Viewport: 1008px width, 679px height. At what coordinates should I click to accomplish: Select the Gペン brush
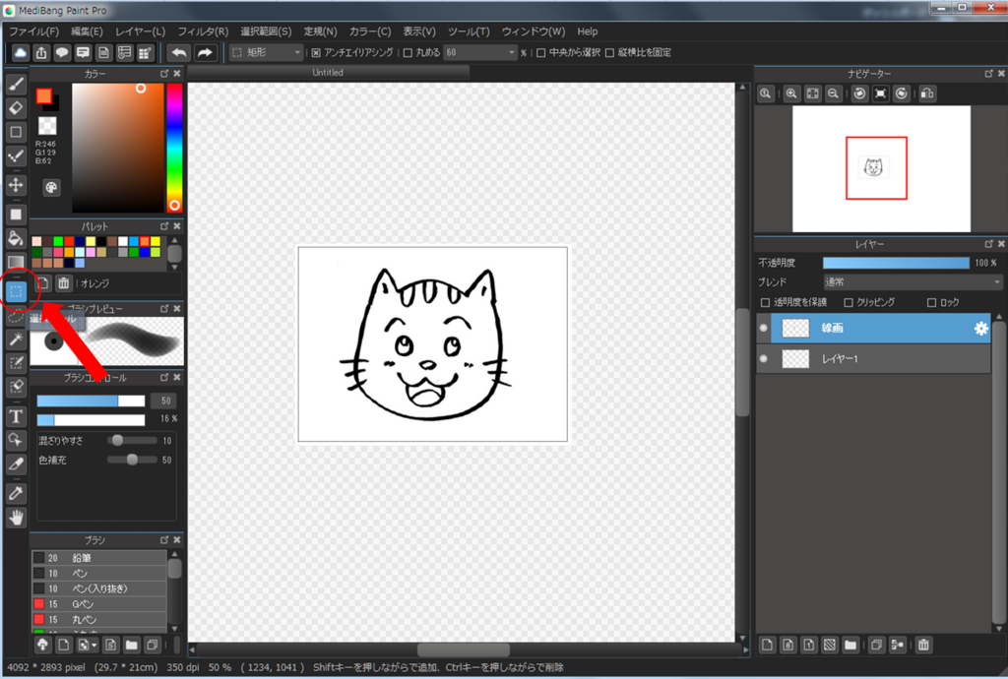tap(99, 604)
